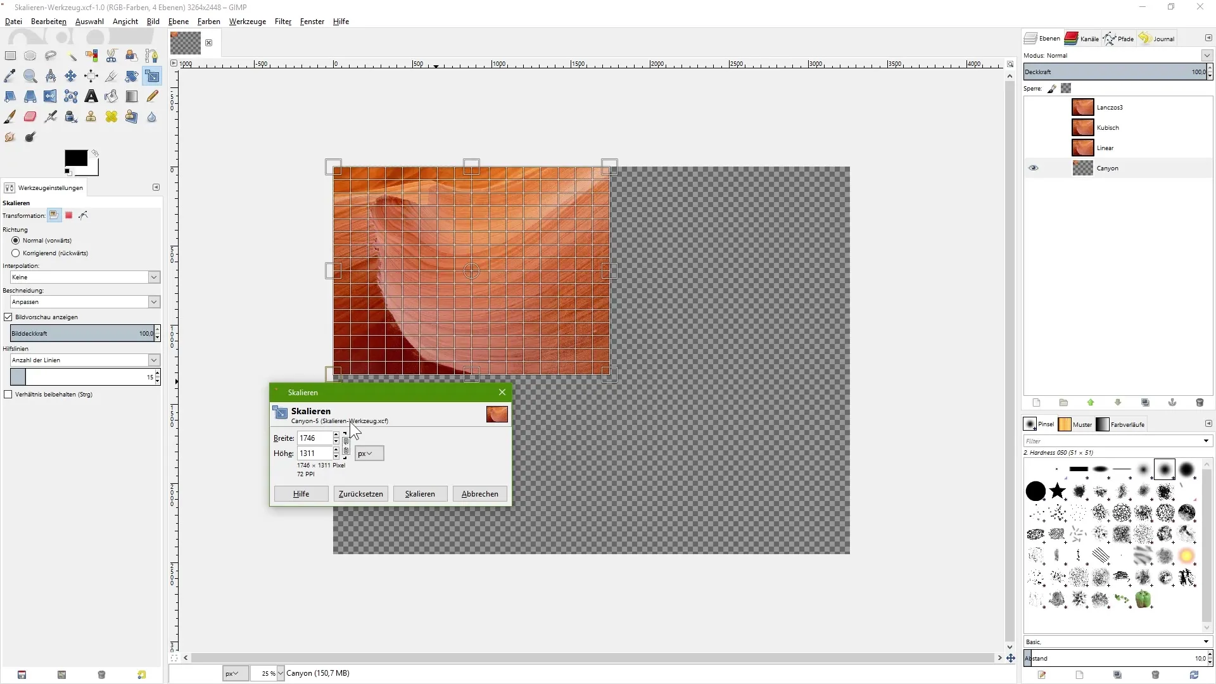The height and width of the screenshot is (684, 1216).
Task: Toggle visibility eye of Canyon layer
Action: pyautogui.click(x=1034, y=168)
